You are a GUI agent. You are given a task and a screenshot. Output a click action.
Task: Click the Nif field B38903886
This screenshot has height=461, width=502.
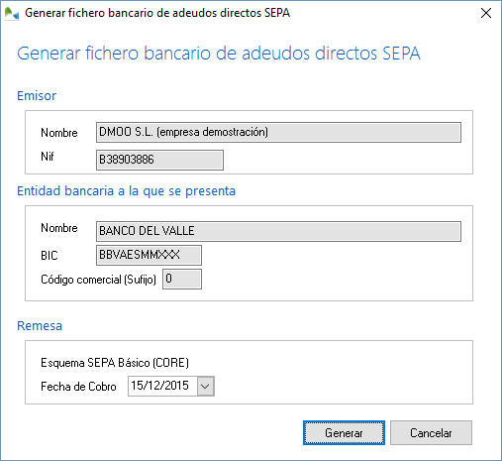(x=159, y=160)
